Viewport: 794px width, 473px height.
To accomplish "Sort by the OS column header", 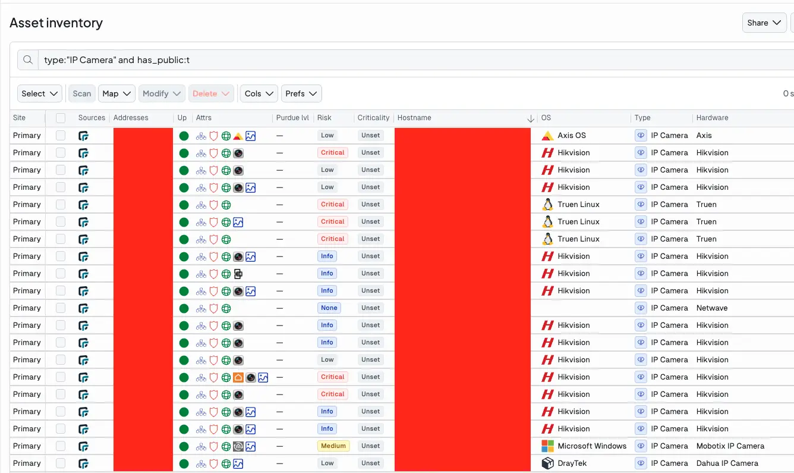I will click(546, 118).
